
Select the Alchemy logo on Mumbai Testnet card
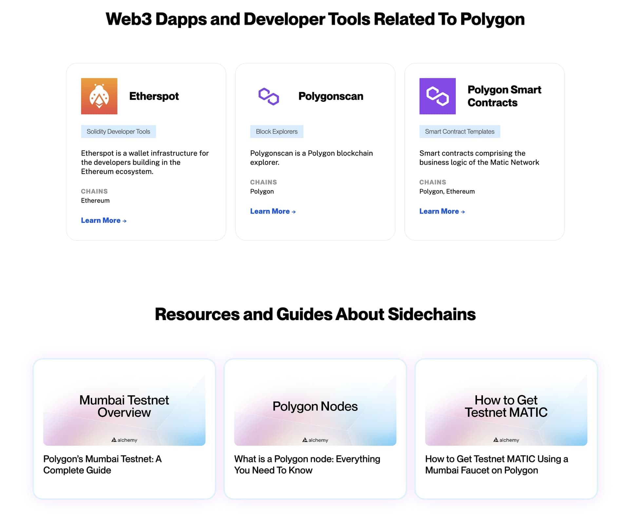click(124, 440)
